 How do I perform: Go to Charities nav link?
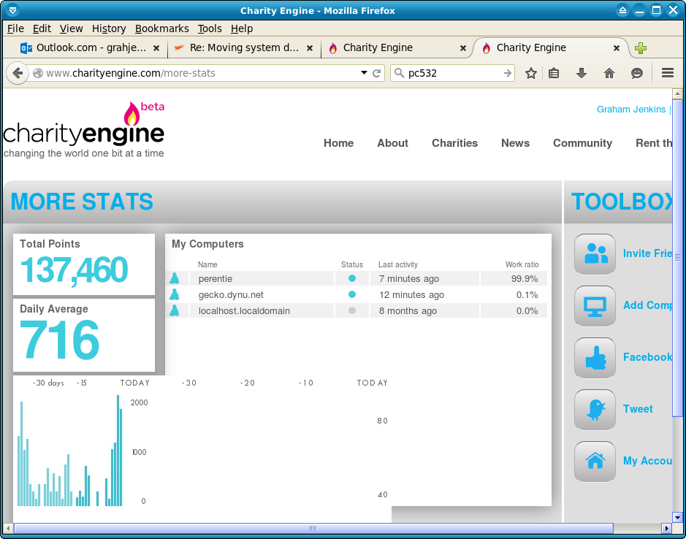[454, 143]
